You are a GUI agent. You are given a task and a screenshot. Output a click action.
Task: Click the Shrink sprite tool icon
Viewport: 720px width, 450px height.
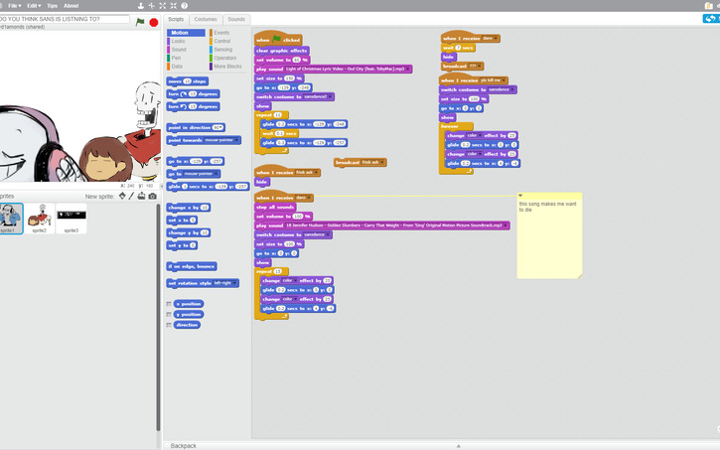pos(174,6)
